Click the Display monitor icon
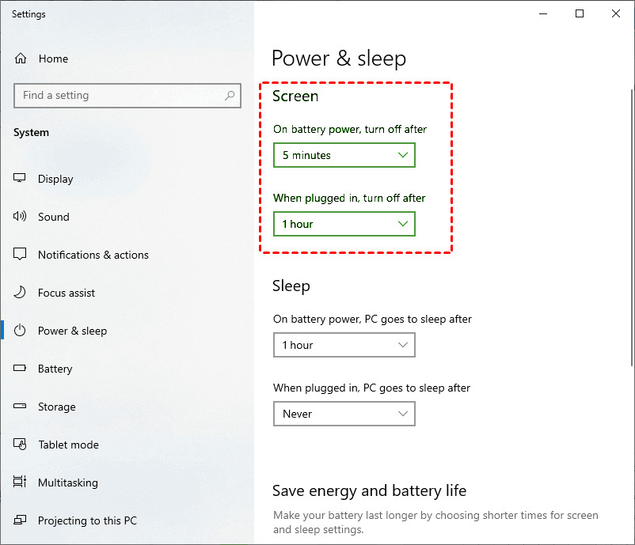Image resolution: width=635 pixels, height=545 pixels. (x=20, y=178)
